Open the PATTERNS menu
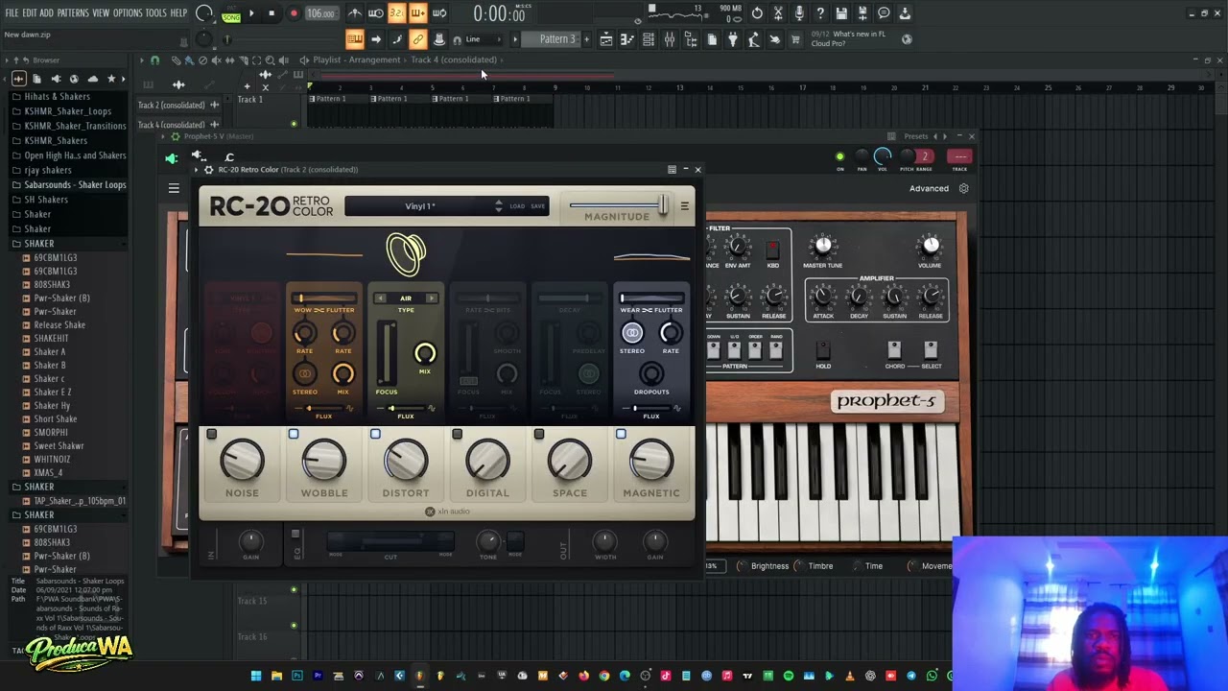The image size is (1228, 691). pos(73,13)
